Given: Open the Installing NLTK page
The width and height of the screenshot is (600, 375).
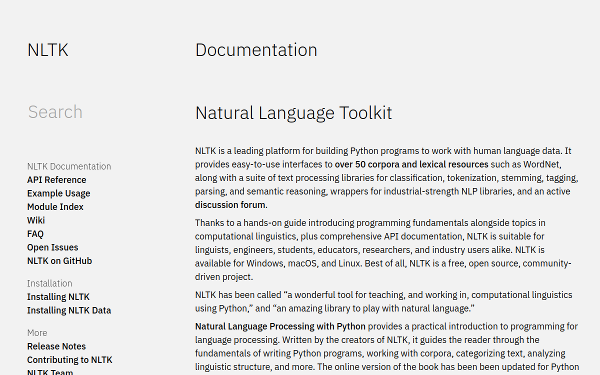Looking at the screenshot, I should (58, 297).
